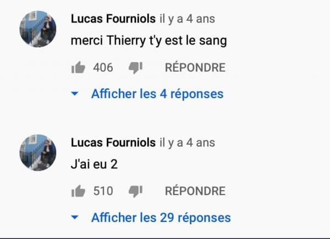Open Lucas Fourniols avatar on first comment
This screenshot has height=239, width=330.
38,29
